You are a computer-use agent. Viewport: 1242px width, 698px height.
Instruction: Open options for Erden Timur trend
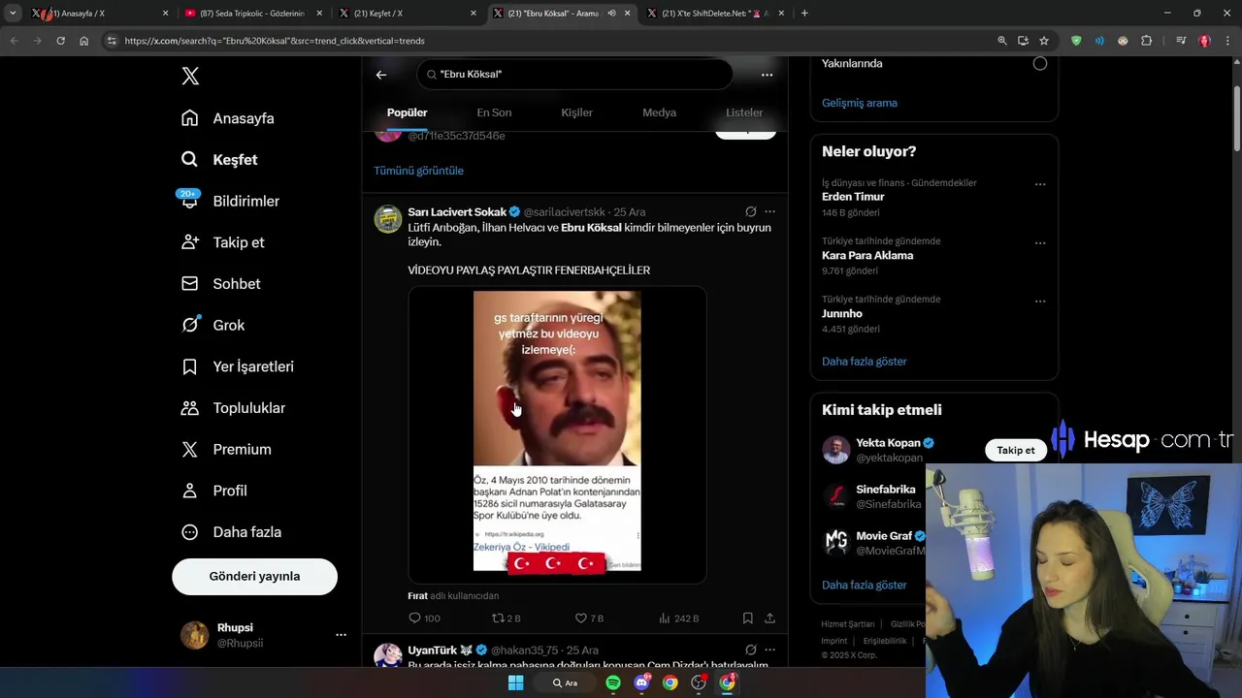(x=1040, y=184)
